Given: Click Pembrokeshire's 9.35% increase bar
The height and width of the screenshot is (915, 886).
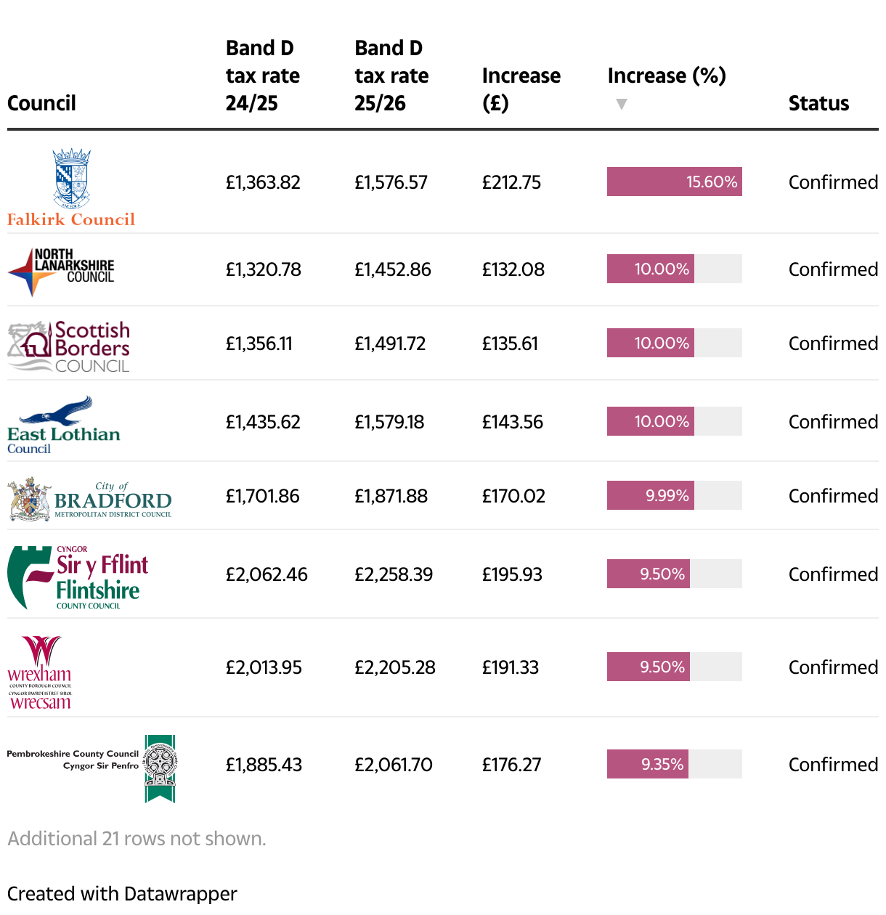Looking at the screenshot, I should tap(648, 764).
